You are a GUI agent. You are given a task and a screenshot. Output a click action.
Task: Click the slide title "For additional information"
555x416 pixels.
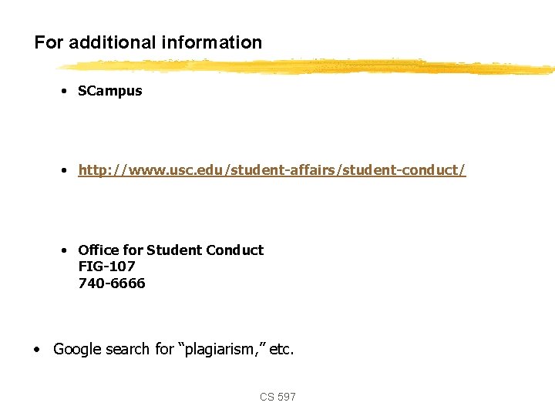[x=148, y=43]
